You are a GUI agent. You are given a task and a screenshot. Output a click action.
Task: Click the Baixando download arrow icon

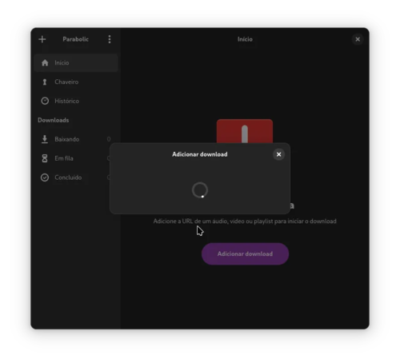[45, 139]
